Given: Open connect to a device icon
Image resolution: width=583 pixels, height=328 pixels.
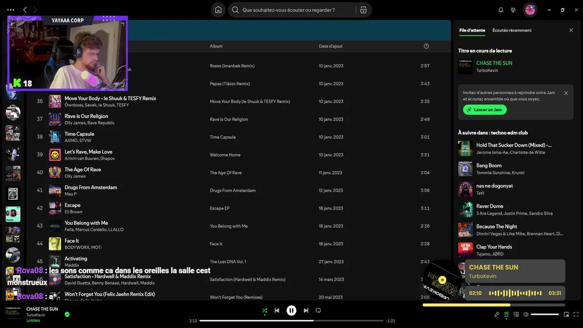Looking at the screenshot, I should pos(516,314).
